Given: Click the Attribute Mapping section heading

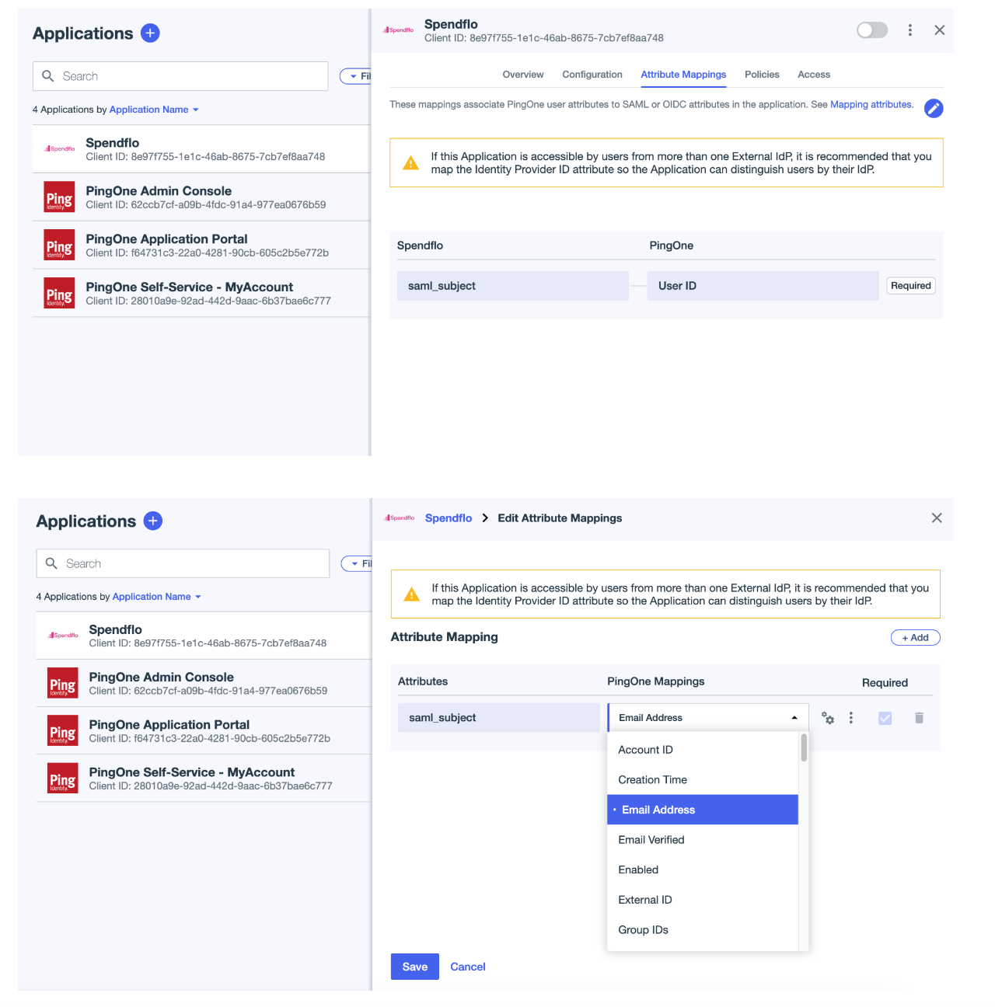Looking at the screenshot, I should coord(445,637).
